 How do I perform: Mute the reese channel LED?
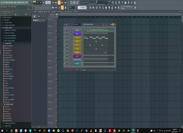coord(65,64)
